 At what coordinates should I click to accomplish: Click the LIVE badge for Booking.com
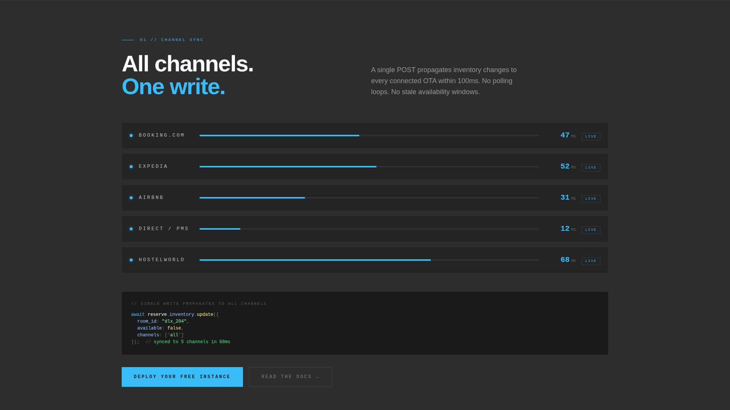pos(591,136)
